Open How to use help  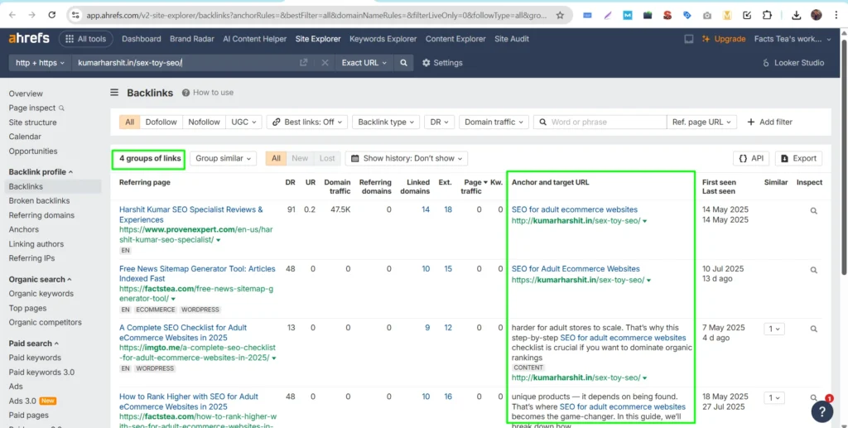(208, 93)
